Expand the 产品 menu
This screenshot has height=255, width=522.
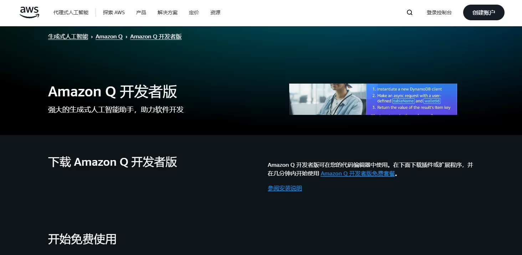coord(141,12)
